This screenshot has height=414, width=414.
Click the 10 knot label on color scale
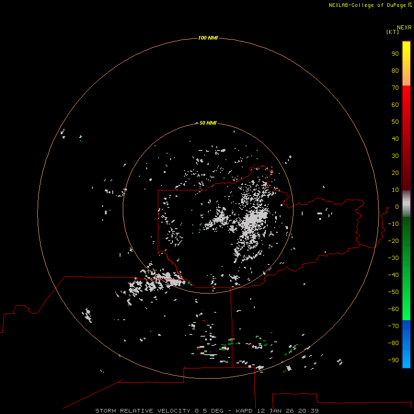click(395, 190)
